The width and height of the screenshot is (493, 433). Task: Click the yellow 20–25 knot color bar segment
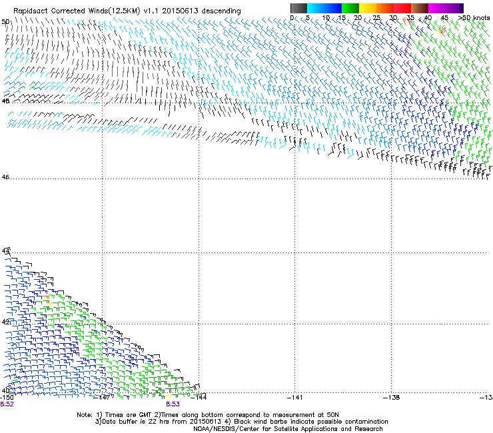click(x=368, y=8)
